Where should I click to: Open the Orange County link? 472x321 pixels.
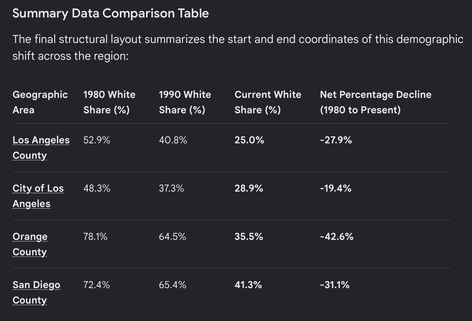(x=30, y=244)
